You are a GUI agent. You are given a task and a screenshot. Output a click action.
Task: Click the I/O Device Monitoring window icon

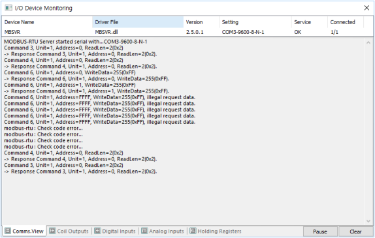pos(8,8)
